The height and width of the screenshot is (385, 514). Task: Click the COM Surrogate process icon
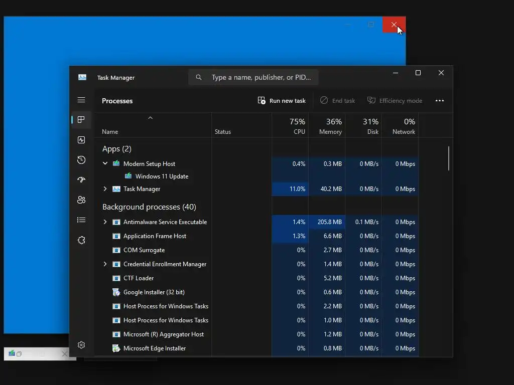tap(116, 250)
